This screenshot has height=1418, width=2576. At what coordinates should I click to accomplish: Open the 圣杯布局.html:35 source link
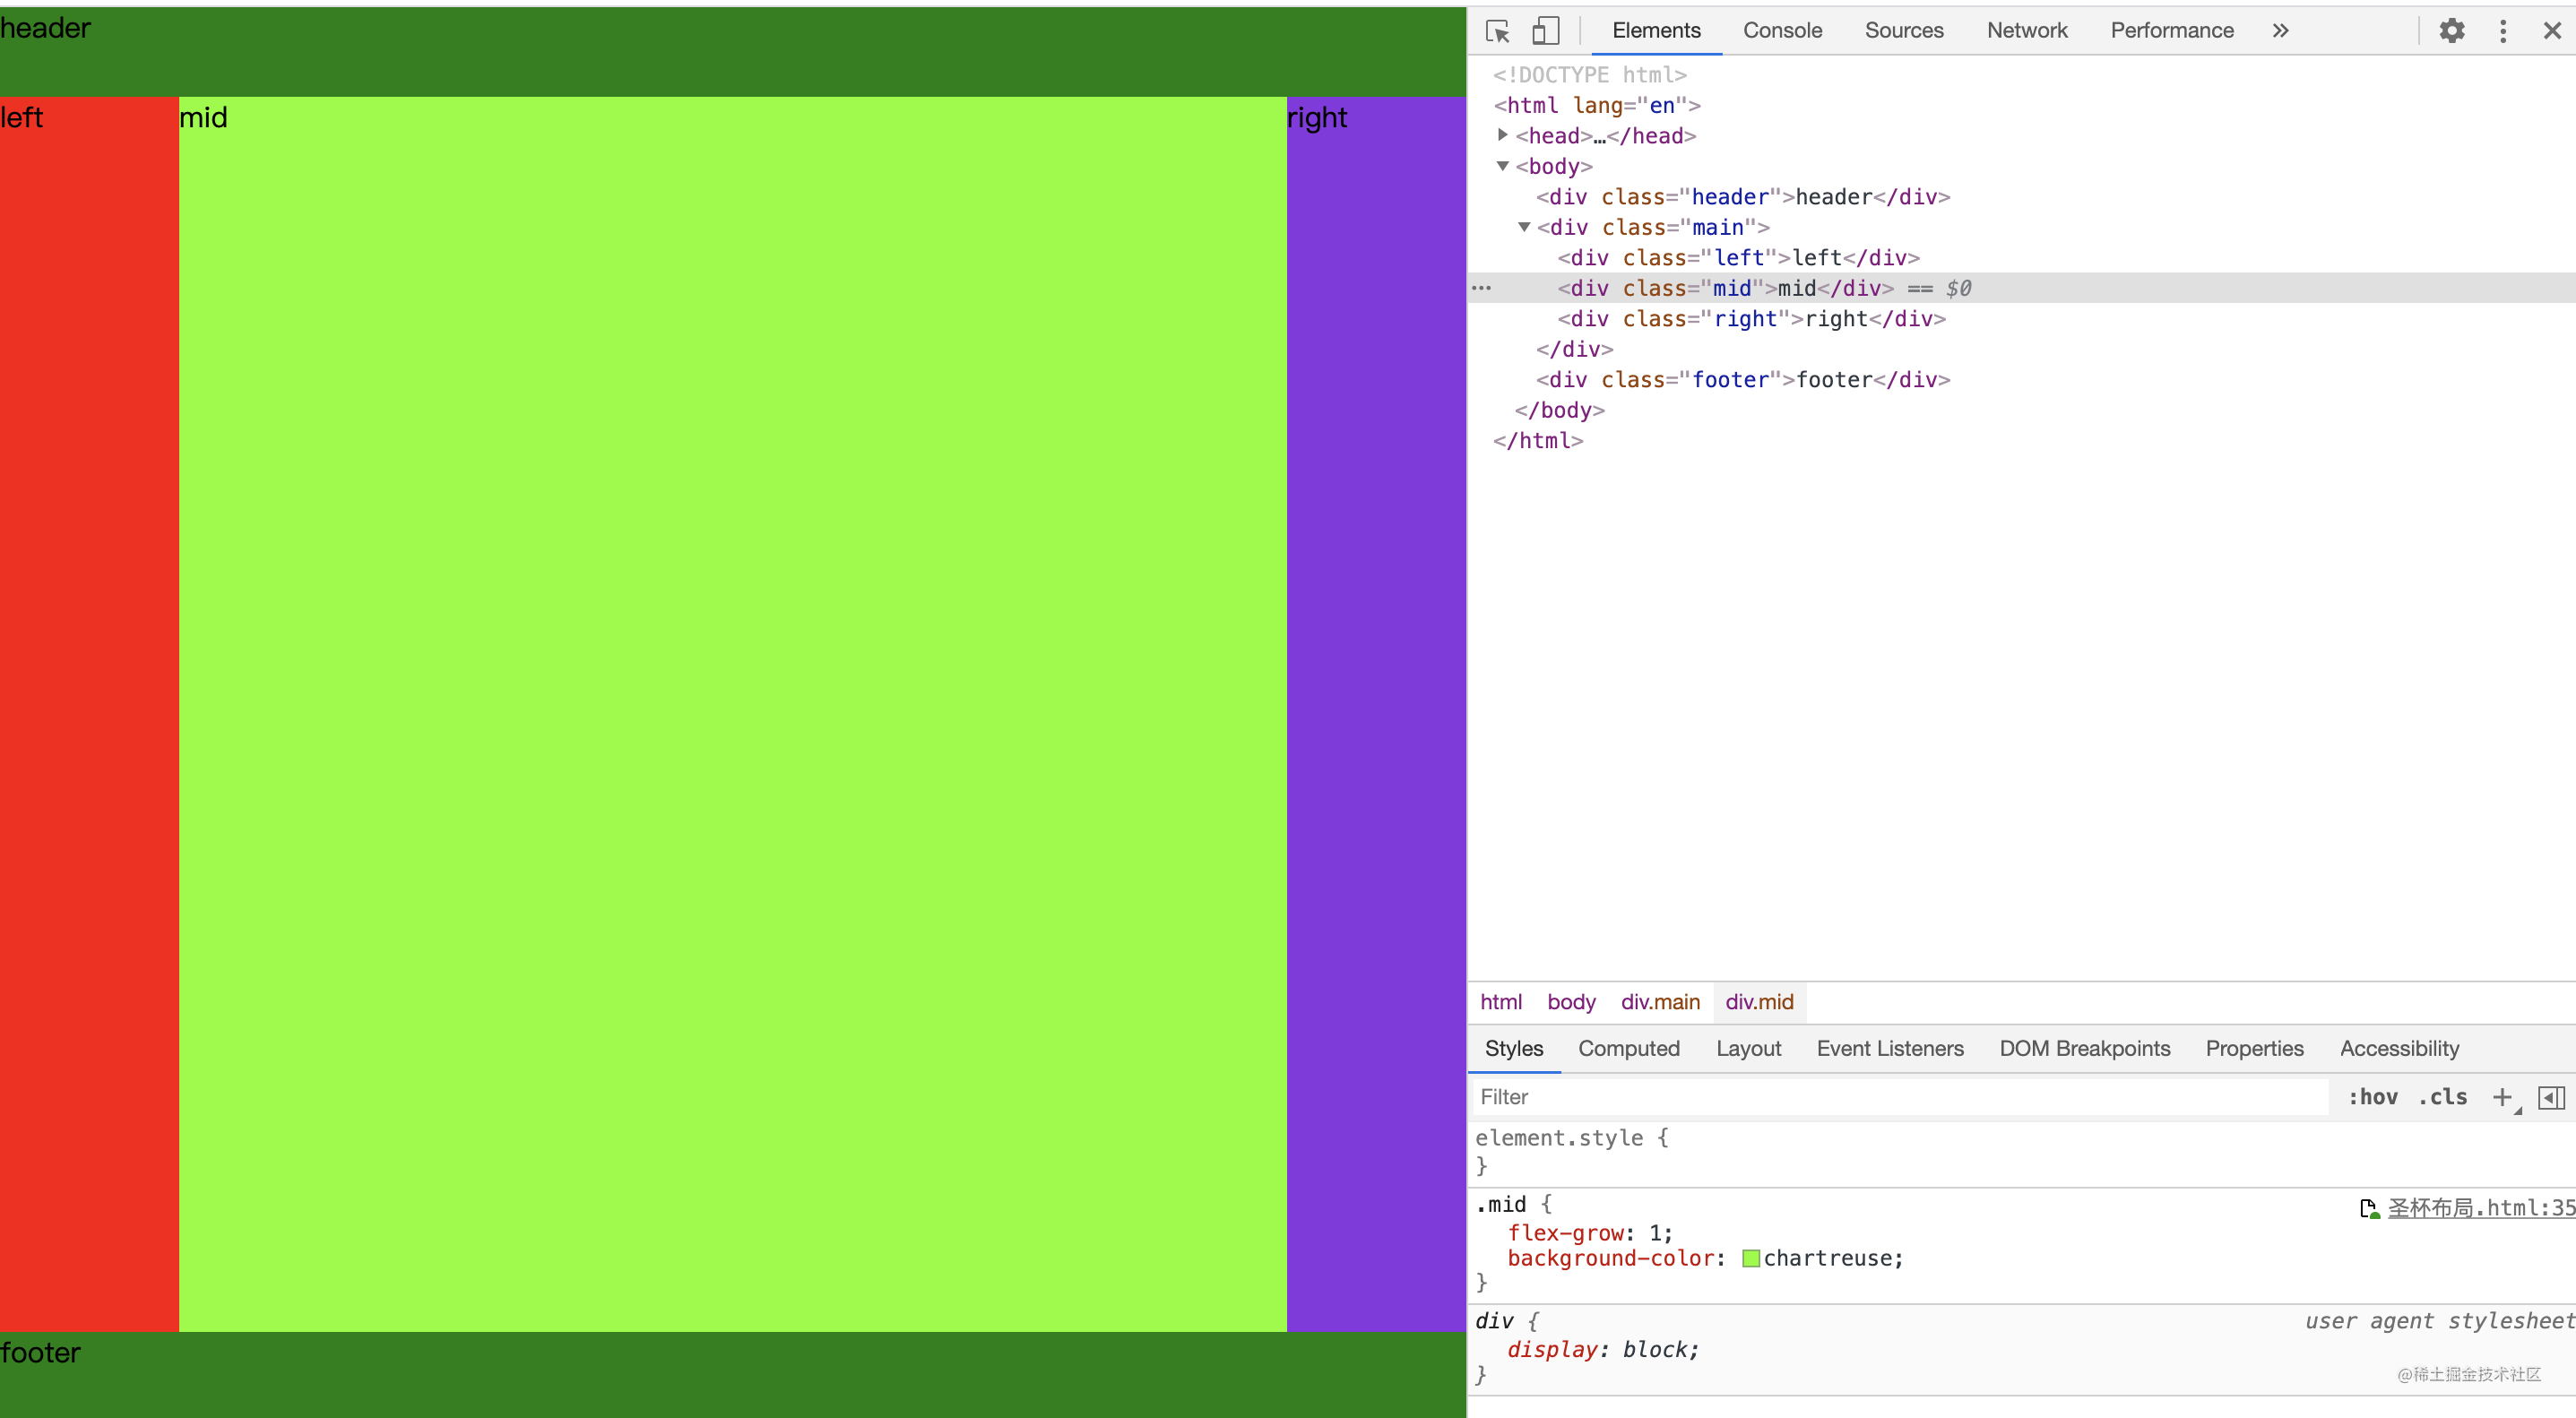pos(2480,1208)
